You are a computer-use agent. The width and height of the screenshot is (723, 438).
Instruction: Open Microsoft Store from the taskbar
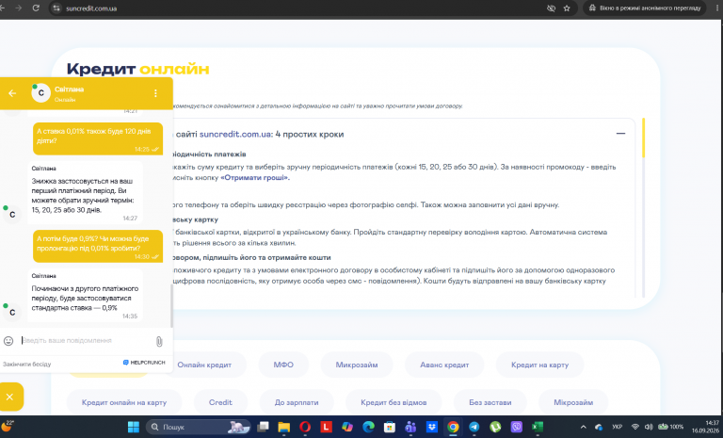390,427
